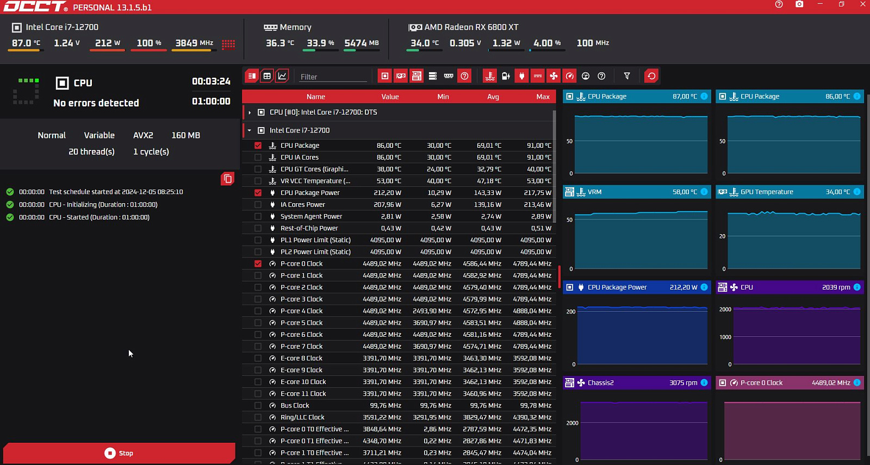Toggle the clock speed gauge filter
The image size is (870, 465).
569,76
